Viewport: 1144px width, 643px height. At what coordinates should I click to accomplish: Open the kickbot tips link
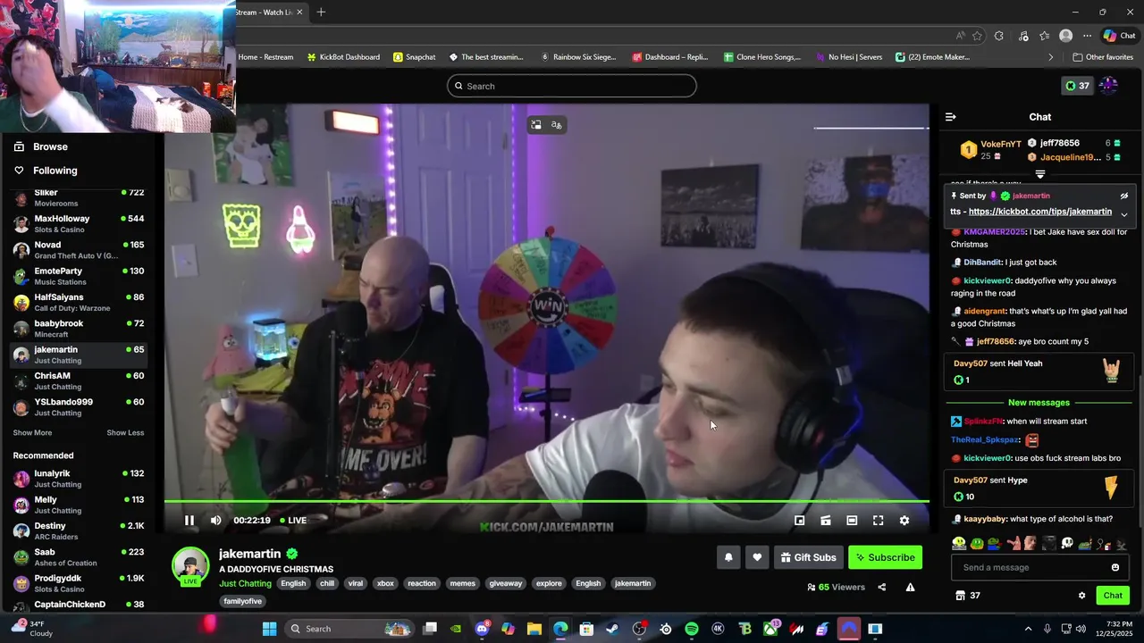pyautogui.click(x=1040, y=212)
